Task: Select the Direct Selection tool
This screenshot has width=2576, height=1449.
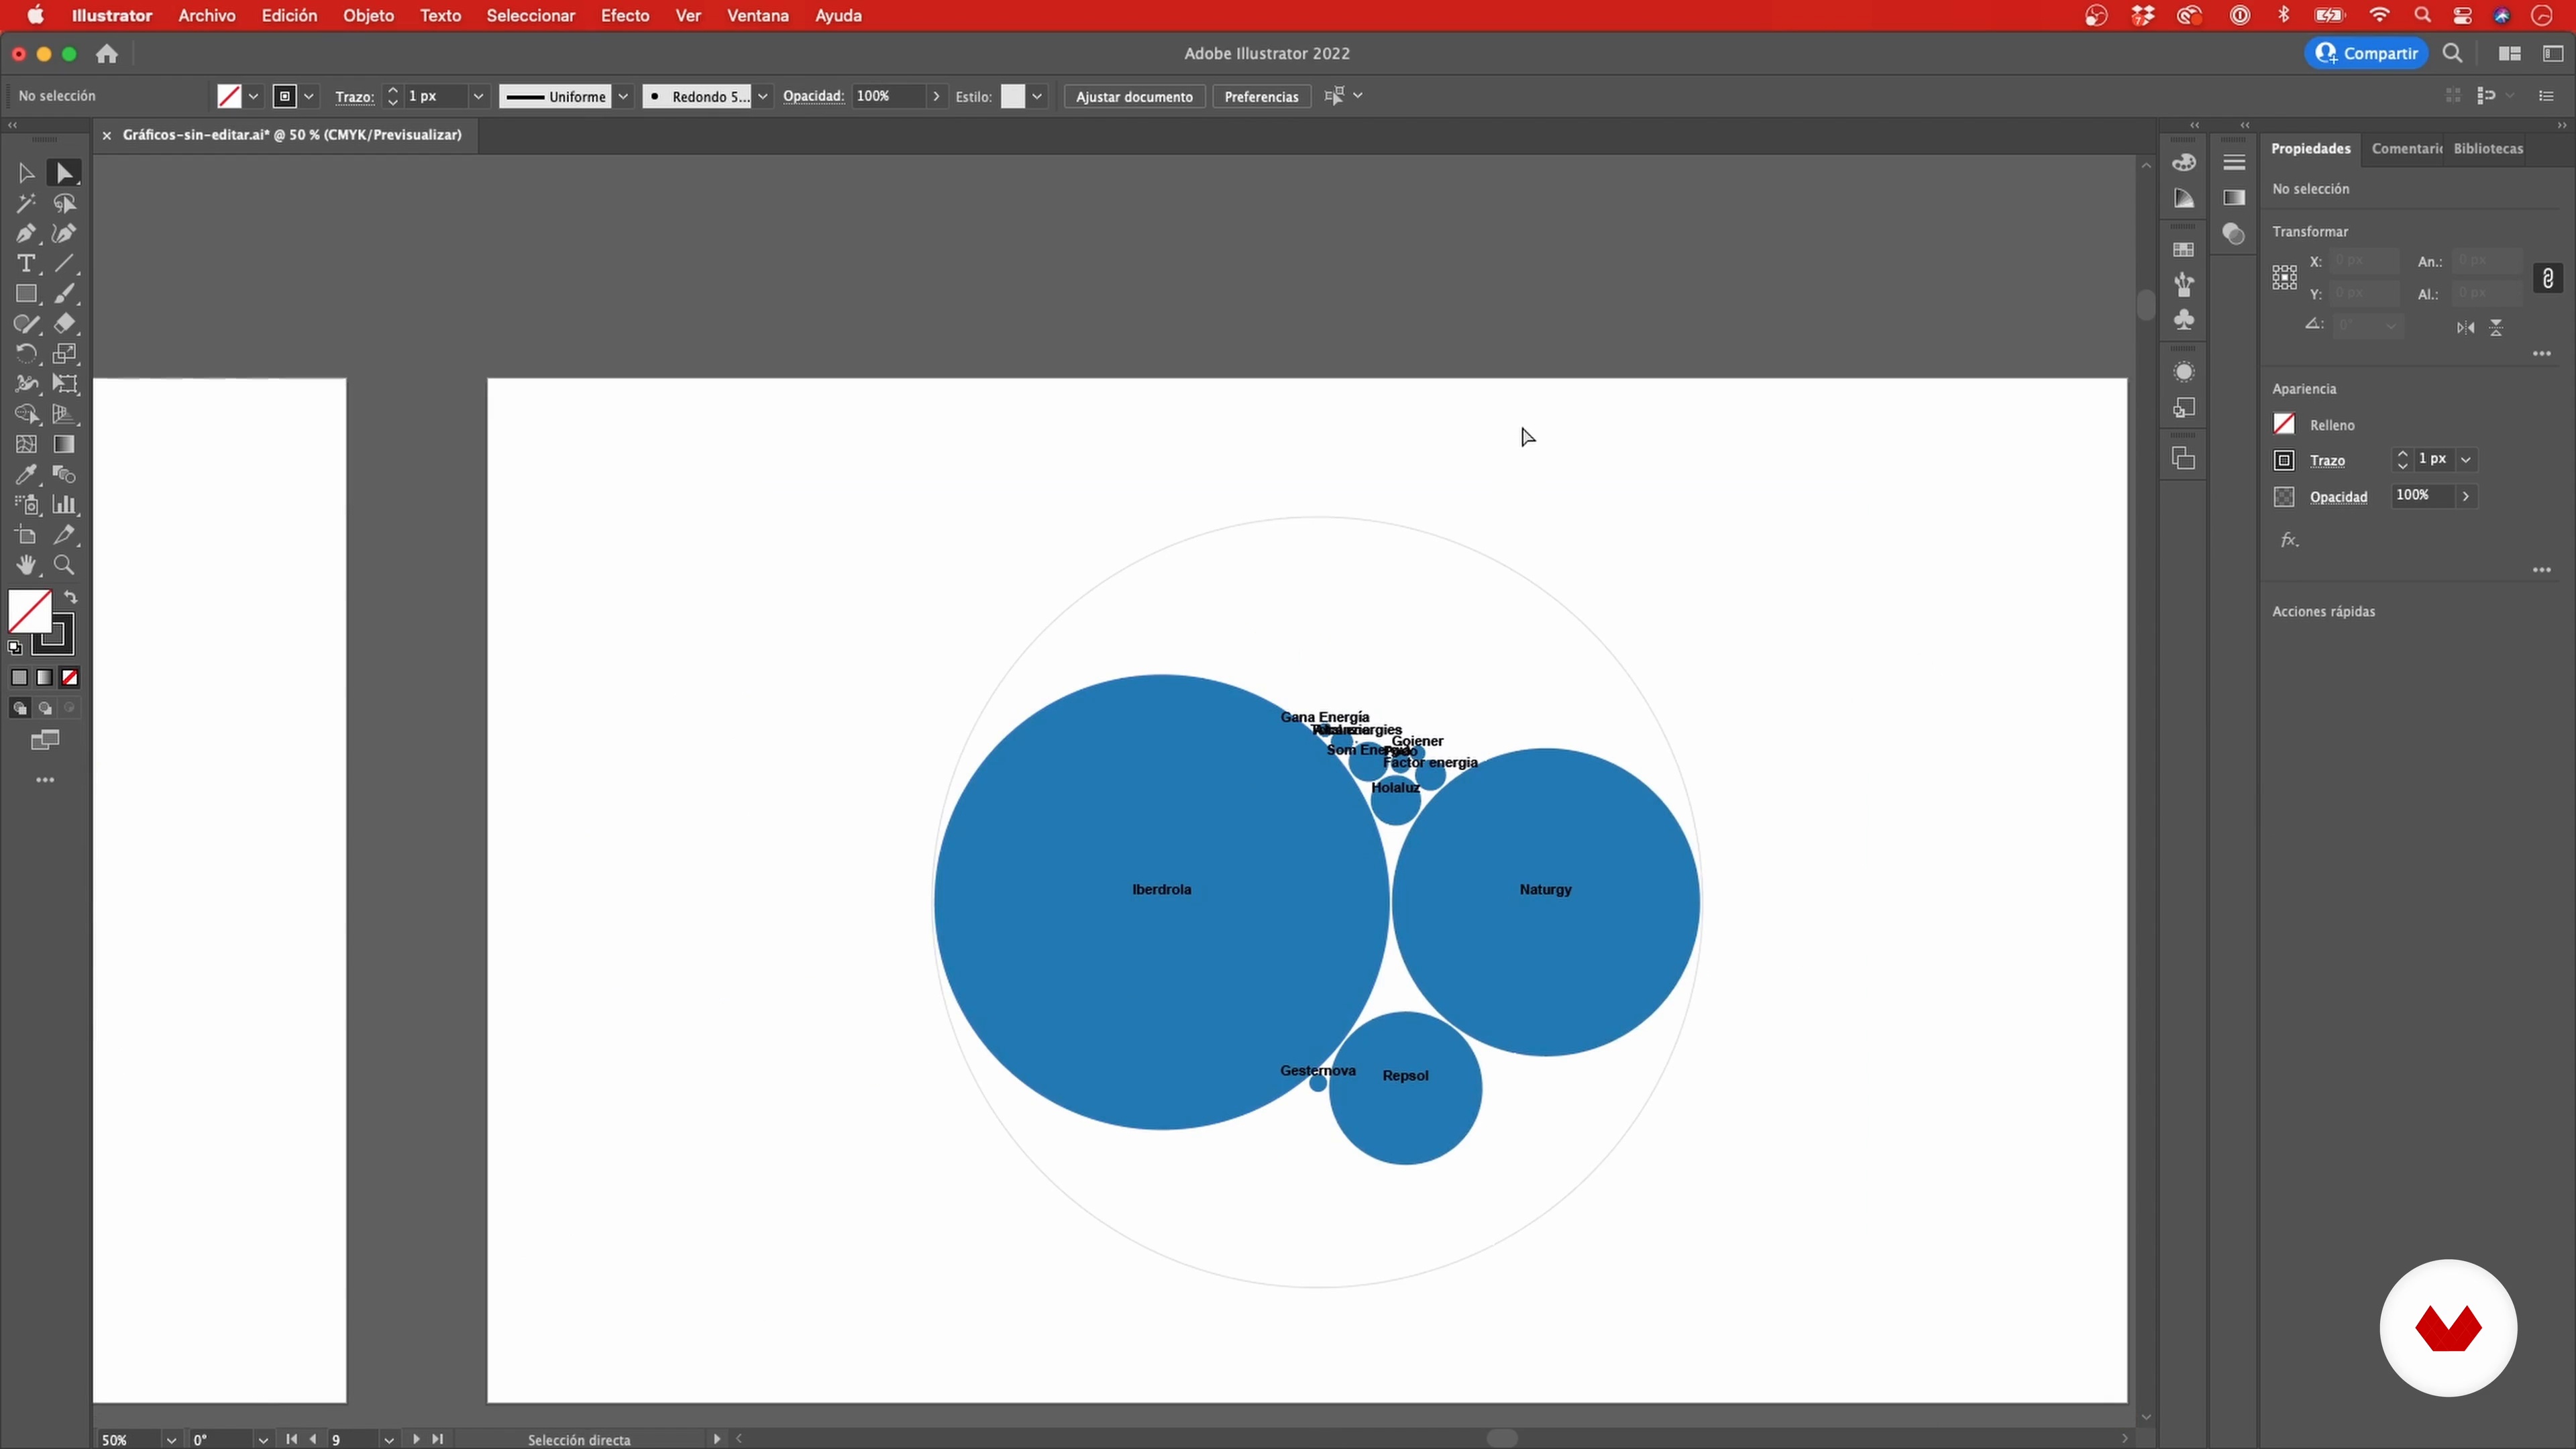Action: coord(64,173)
